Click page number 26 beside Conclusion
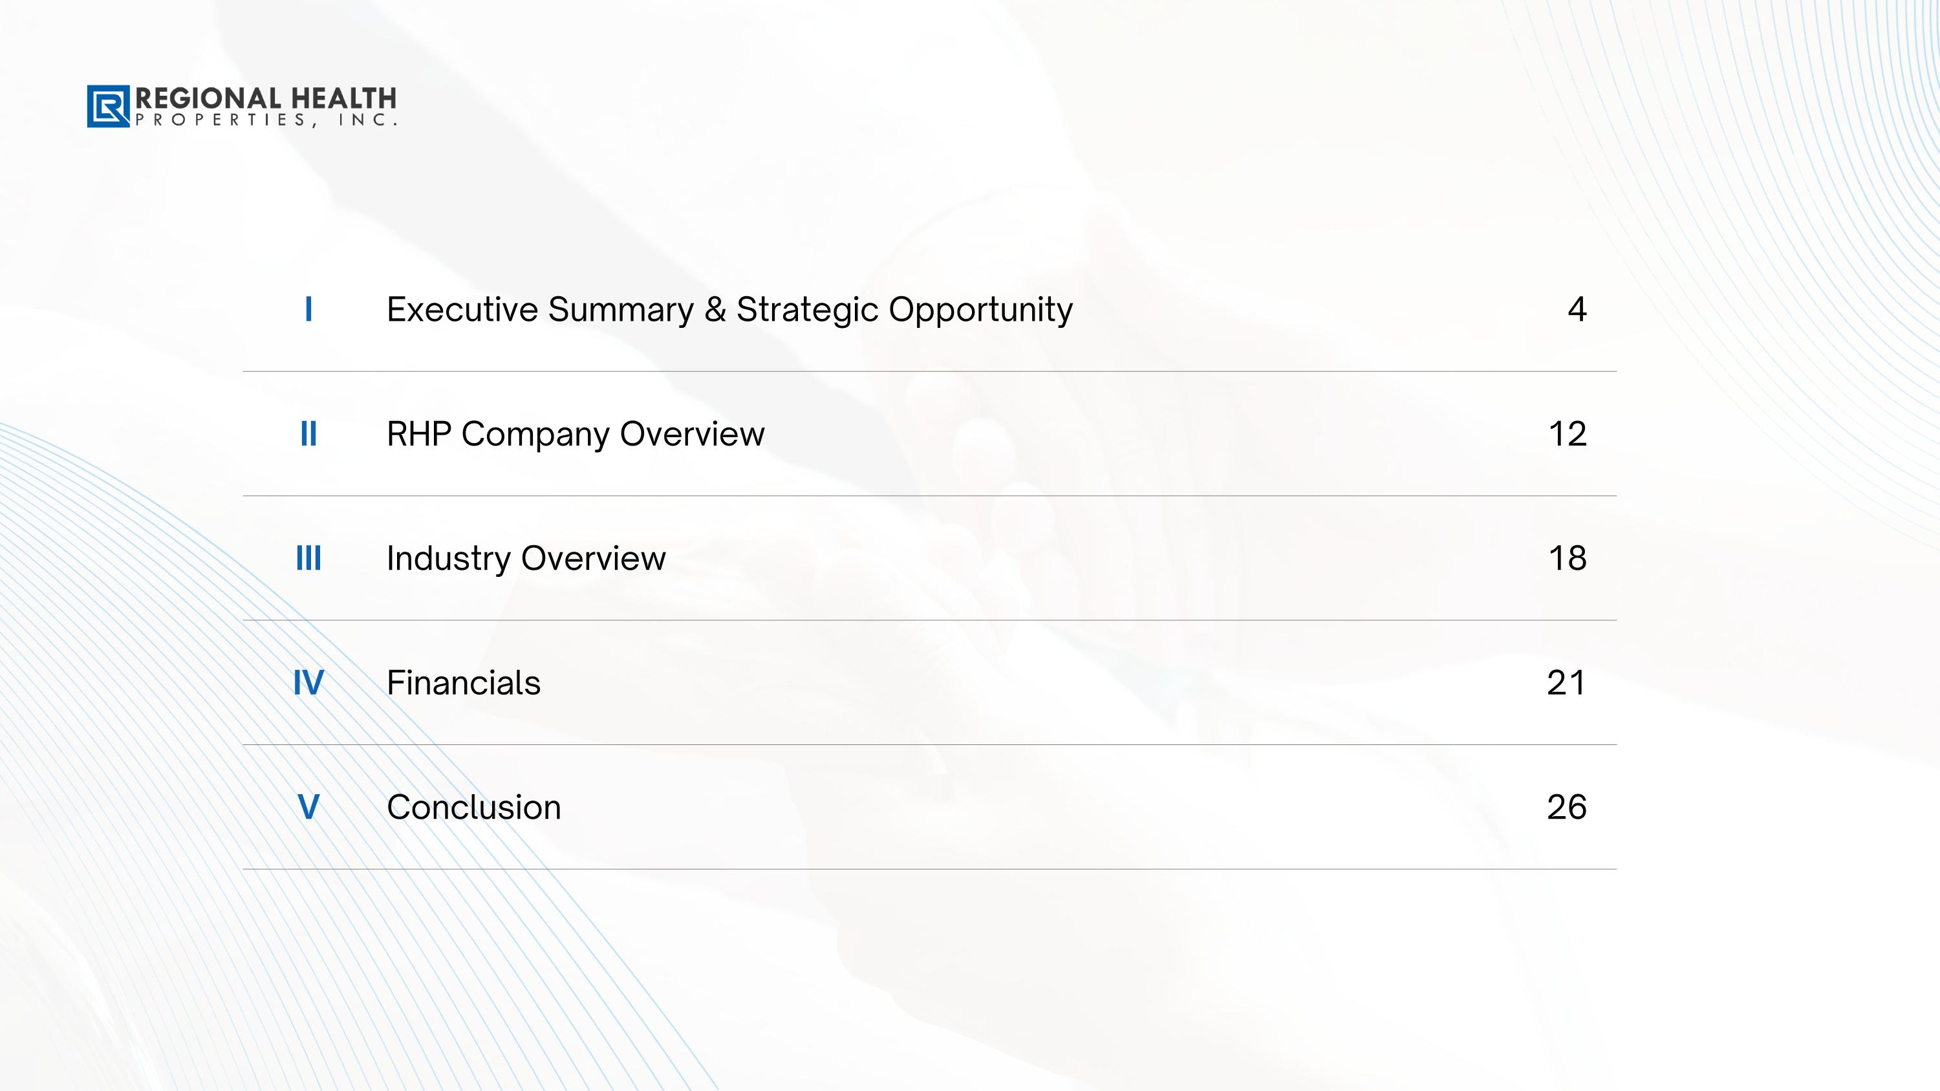This screenshot has width=1940, height=1091. (1566, 807)
